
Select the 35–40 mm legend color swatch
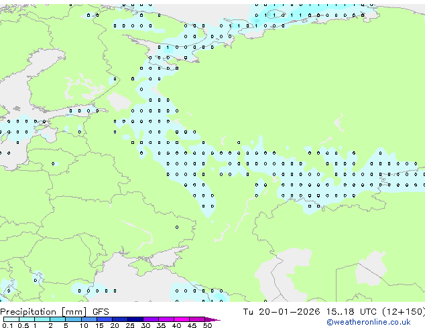[x=166, y=319]
